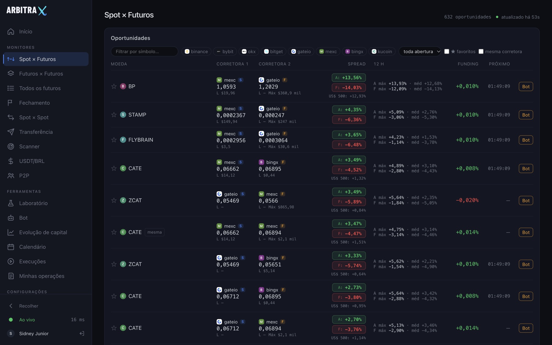
Task: Open Laboratório flask icon
Action: pyautogui.click(x=11, y=203)
